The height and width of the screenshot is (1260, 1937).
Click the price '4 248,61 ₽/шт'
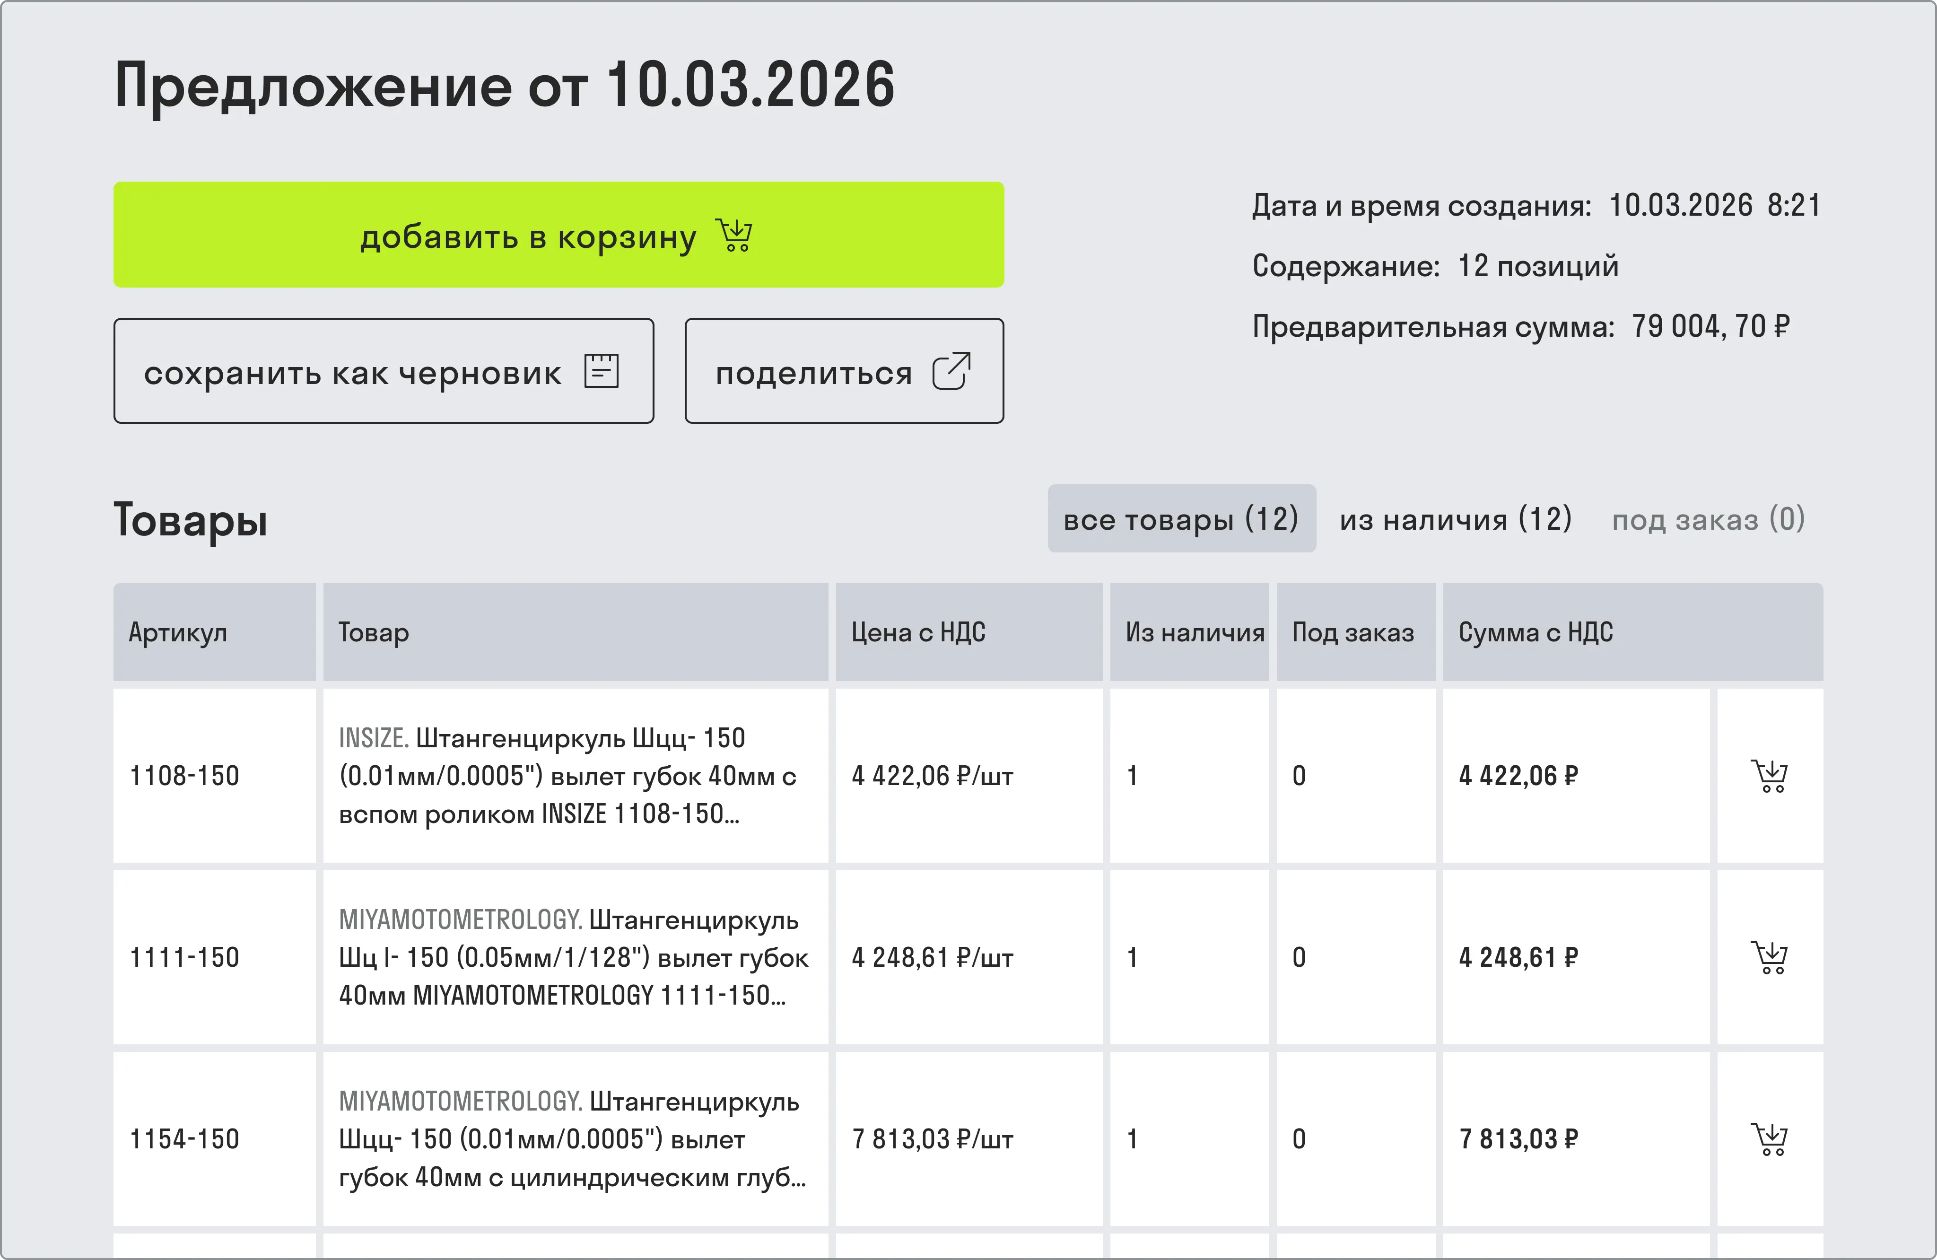pos(932,957)
